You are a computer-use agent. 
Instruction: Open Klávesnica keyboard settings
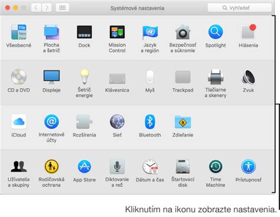[117, 79]
